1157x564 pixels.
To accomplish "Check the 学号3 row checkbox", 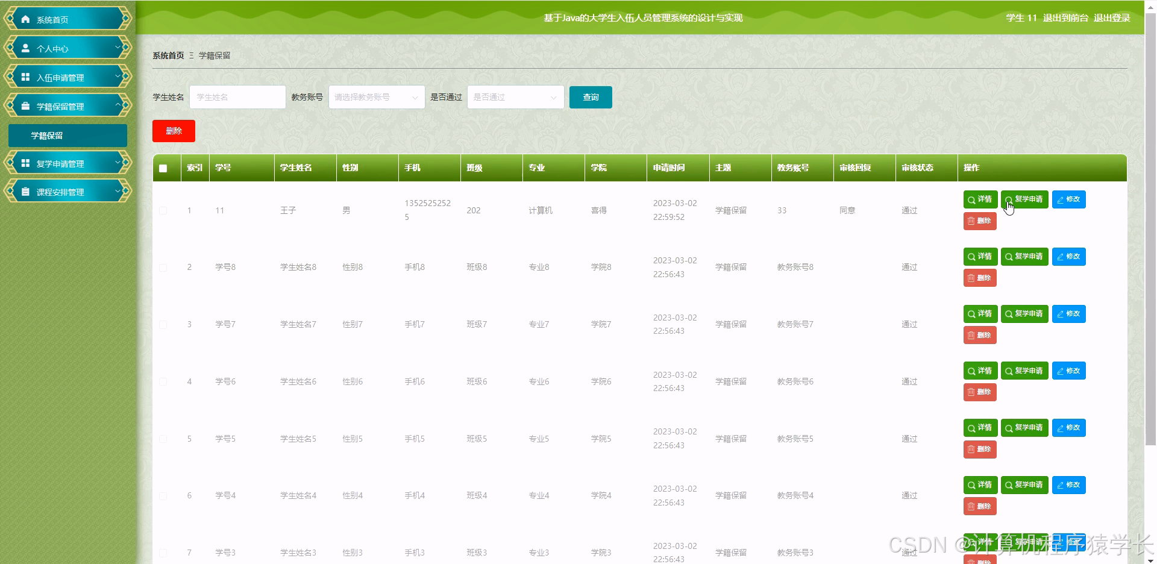I will [163, 553].
